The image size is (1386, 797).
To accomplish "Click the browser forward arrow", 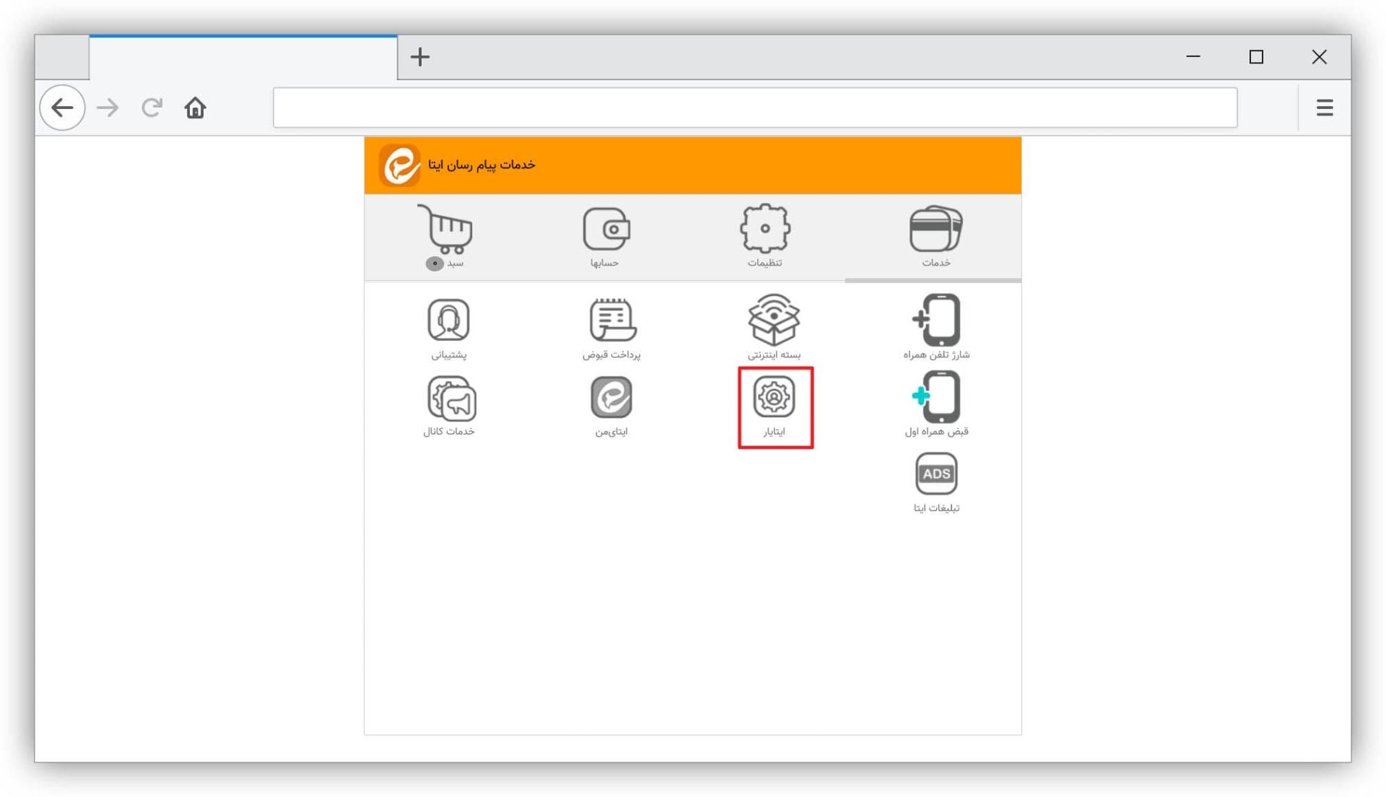I will click(x=108, y=108).
